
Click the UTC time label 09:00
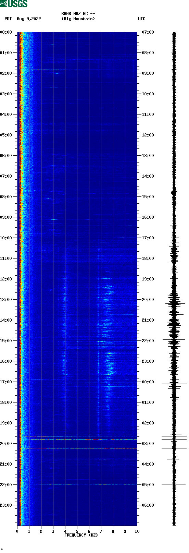(x=148, y=73)
